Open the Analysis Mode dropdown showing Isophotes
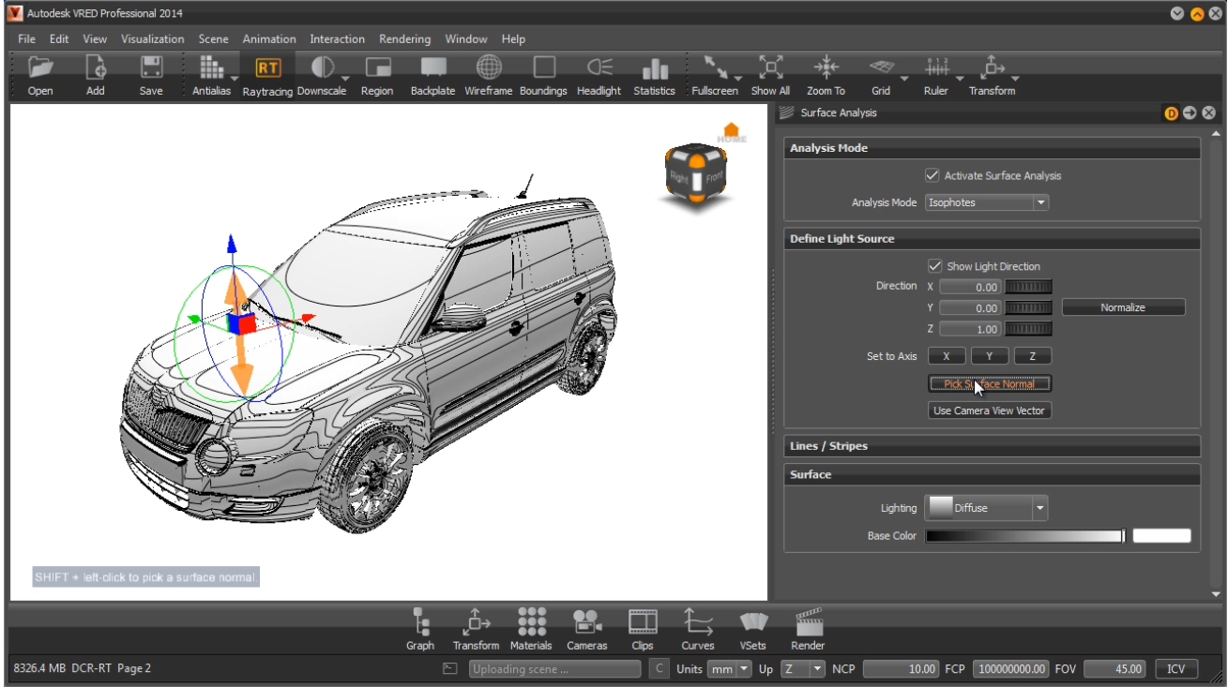Viewport: 1228px width, 687px height. (987, 202)
